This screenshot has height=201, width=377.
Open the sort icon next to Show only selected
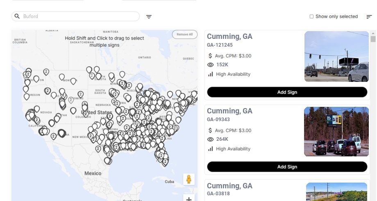pyautogui.click(x=369, y=17)
